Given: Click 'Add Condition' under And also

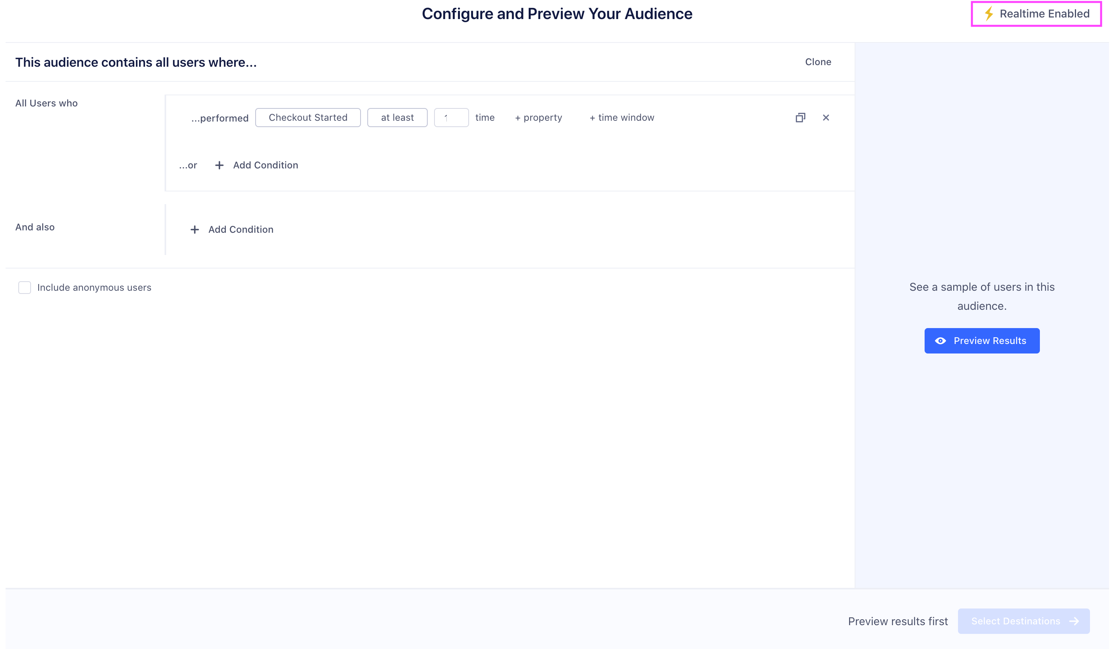Looking at the screenshot, I should pos(240,230).
